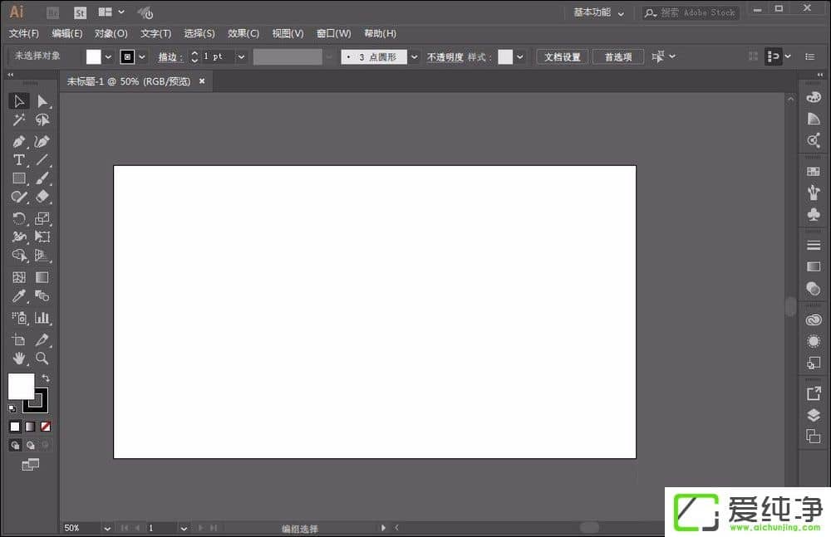Screen dimensions: 831x537
Task: Open the 3 点圆形 brush dropdown
Action: tap(414, 56)
